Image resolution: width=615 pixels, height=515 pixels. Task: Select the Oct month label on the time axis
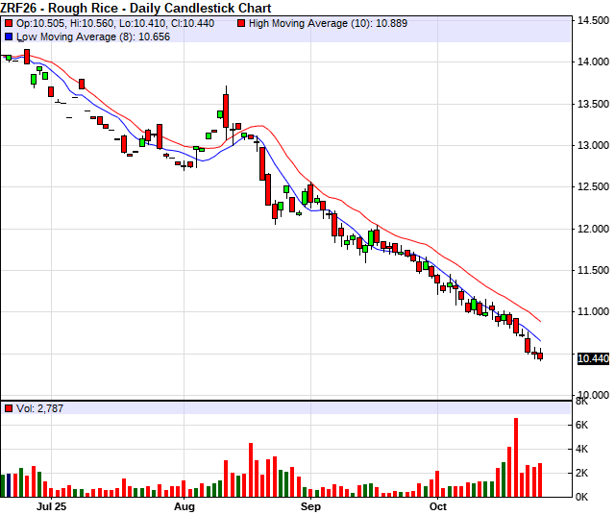pos(438,505)
